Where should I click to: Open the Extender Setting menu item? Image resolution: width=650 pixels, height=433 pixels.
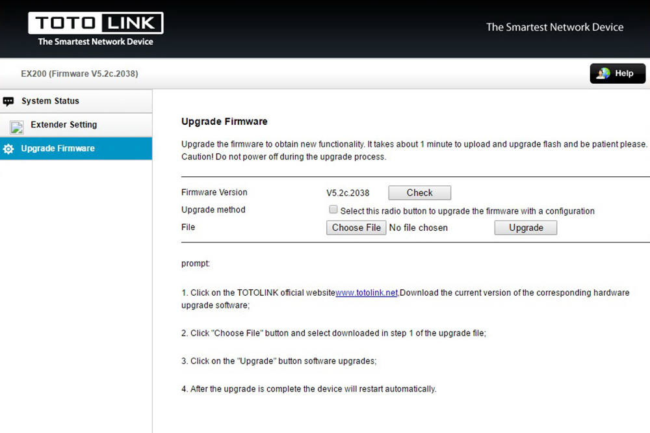(64, 125)
